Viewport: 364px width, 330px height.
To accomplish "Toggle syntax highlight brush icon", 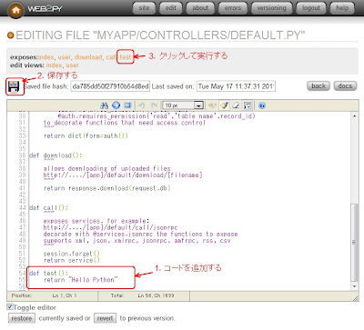I will click(x=224, y=105).
